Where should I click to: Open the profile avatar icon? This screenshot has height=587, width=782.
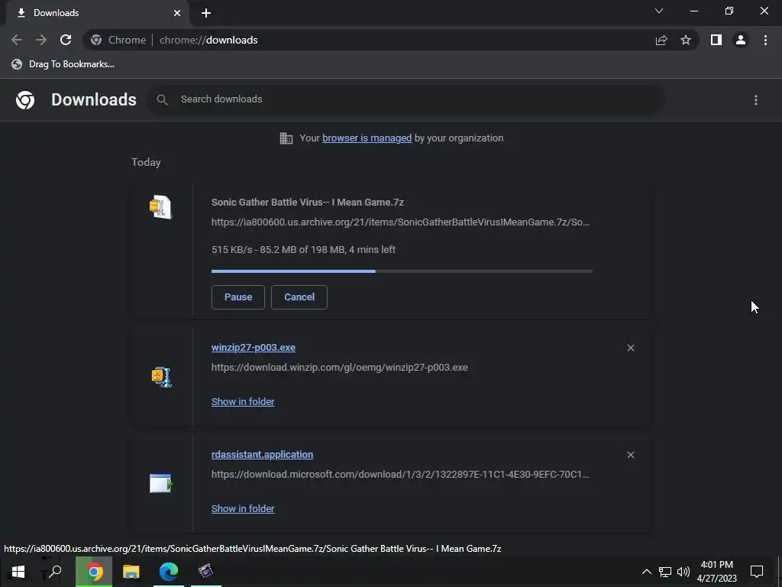pyautogui.click(x=741, y=40)
